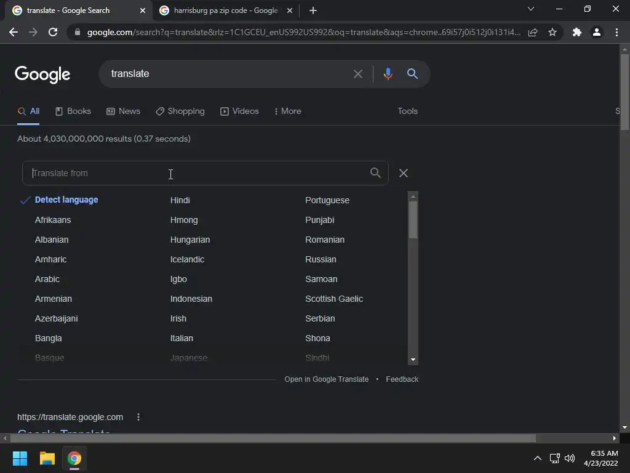This screenshot has height=473, width=630.
Task: Open Chrome extensions puzzle icon
Action: pos(577,32)
